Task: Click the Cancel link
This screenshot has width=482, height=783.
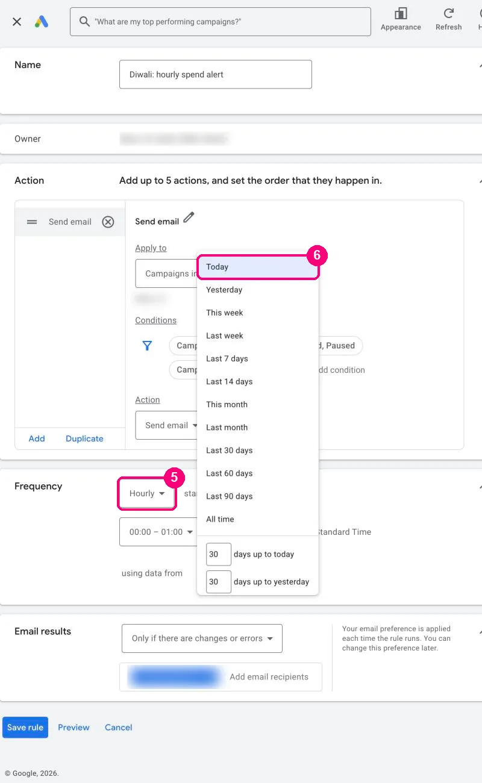Action: (118, 727)
